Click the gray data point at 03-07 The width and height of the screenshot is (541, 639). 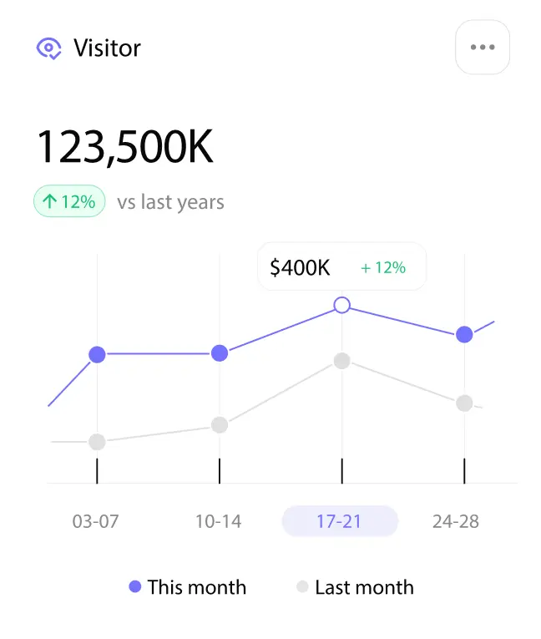(x=97, y=442)
